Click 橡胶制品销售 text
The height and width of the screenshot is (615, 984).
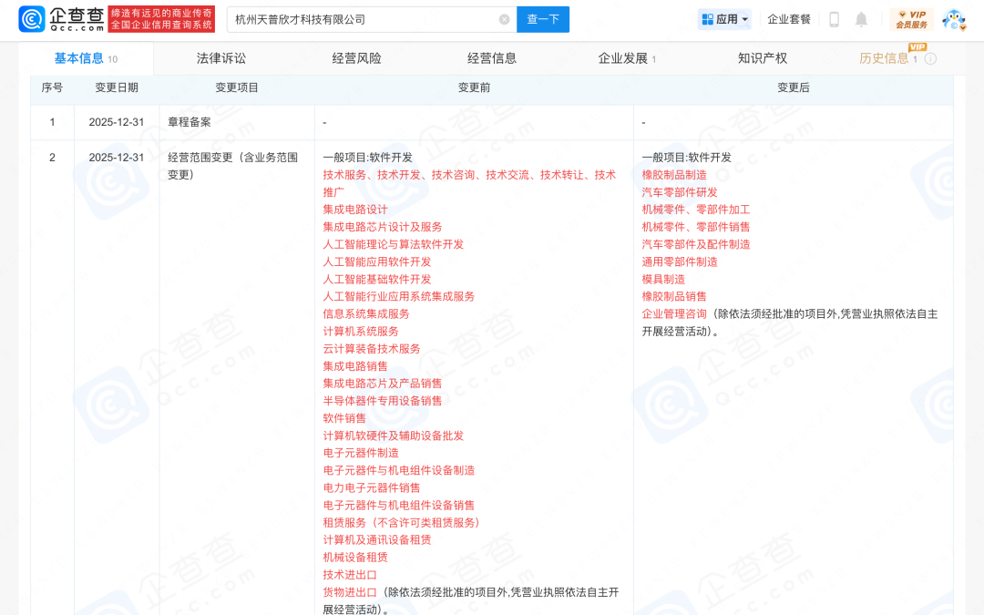click(x=674, y=297)
